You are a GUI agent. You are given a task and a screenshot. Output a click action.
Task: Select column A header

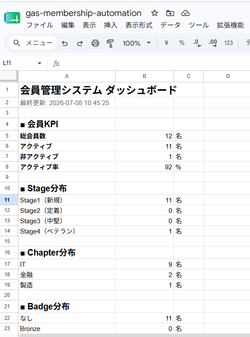pyautogui.click(x=67, y=76)
